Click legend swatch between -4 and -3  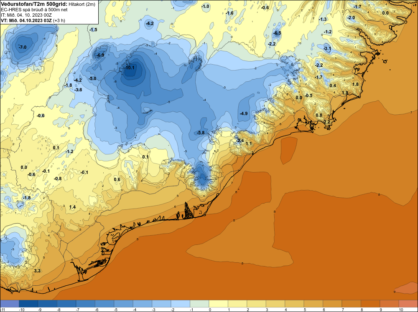143,304
